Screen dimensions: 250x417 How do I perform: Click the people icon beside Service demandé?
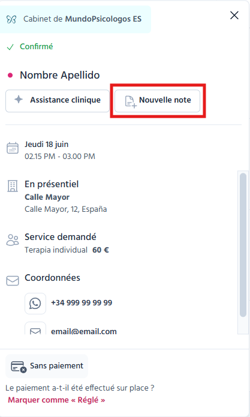(13, 239)
